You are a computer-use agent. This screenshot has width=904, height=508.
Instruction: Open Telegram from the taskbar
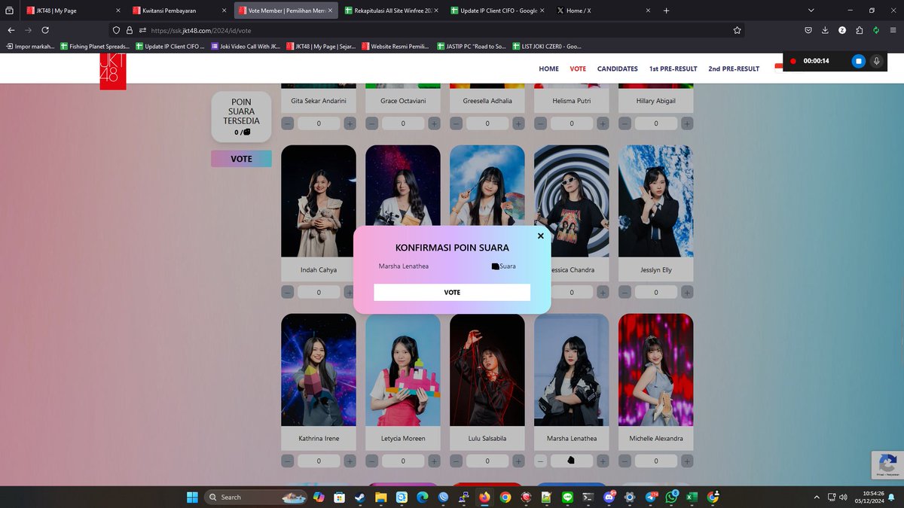(650, 497)
